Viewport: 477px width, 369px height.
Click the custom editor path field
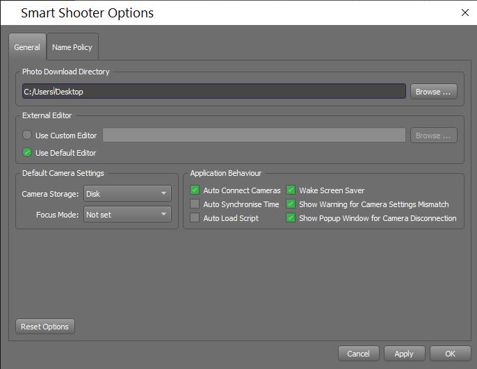pyautogui.click(x=254, y=135)
